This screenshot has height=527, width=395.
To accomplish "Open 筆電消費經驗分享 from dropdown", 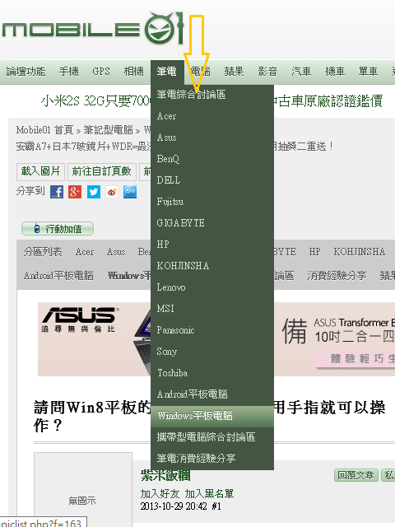I will [212, 459].
